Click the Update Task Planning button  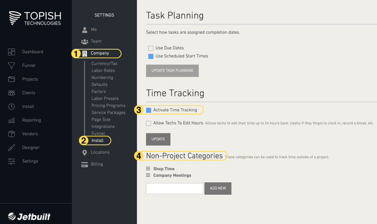(172, 70)
